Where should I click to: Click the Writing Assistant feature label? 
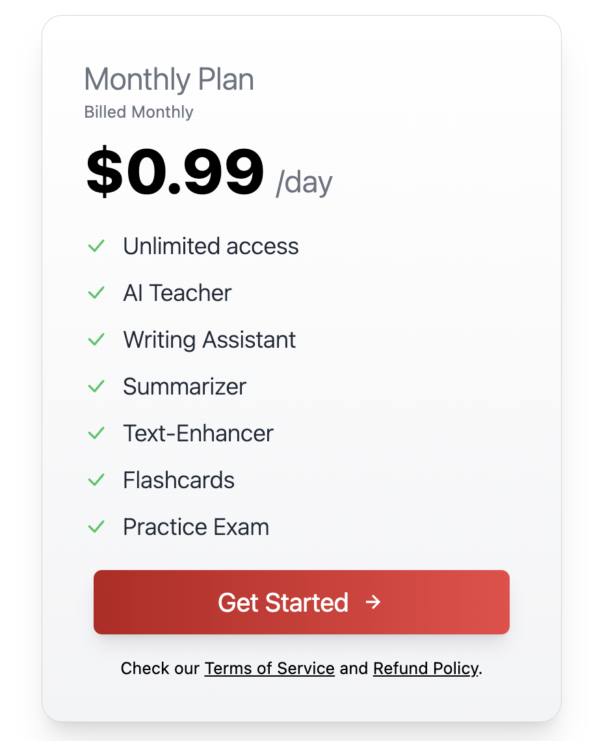click(209, 340)
